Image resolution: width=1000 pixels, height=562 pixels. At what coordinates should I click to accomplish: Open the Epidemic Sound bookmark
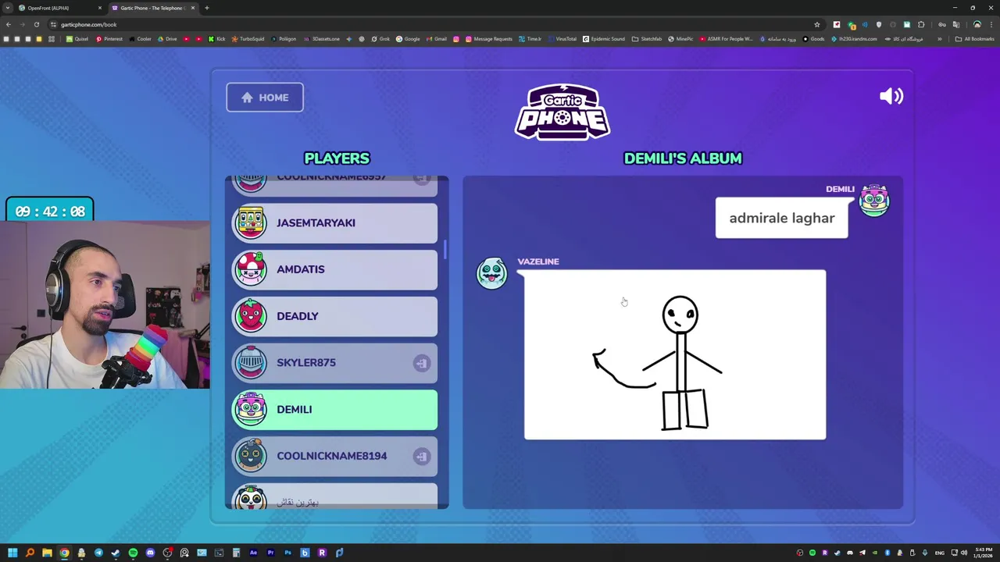604,39
